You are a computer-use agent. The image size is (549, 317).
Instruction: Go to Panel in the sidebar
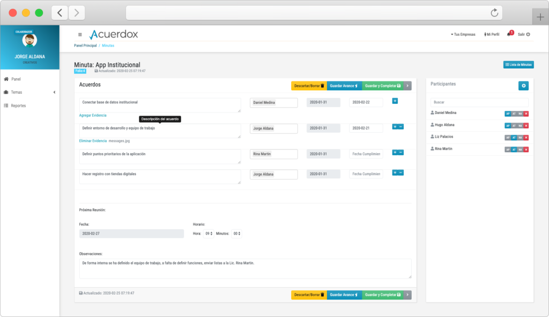click(16, 79)
